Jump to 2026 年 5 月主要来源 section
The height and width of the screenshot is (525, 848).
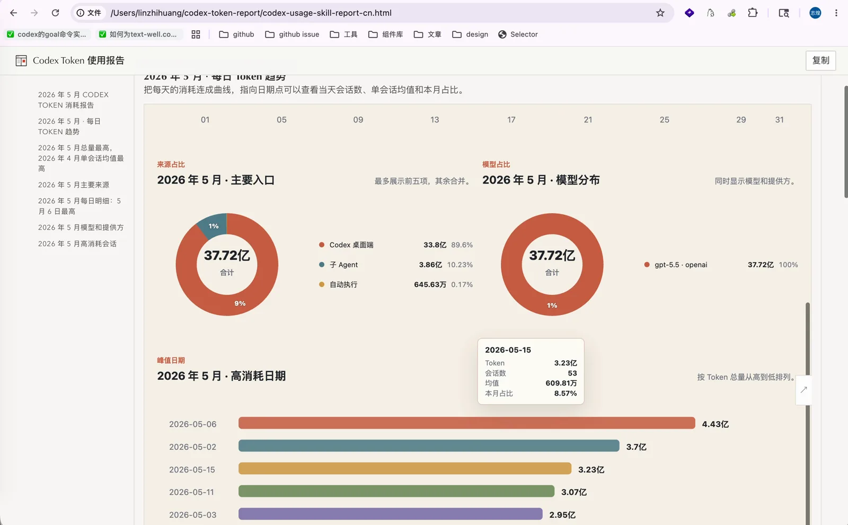click(x=74, y=185)
